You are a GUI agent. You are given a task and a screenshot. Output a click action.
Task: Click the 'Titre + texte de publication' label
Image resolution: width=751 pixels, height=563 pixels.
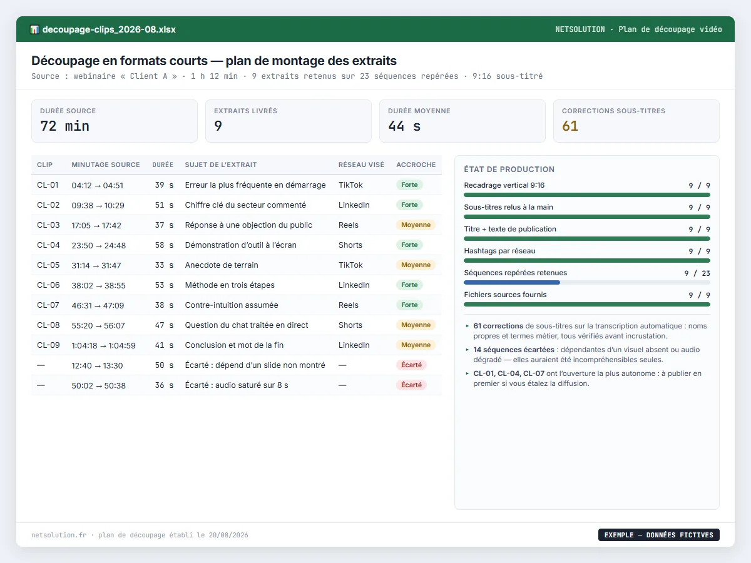point(510,229)
